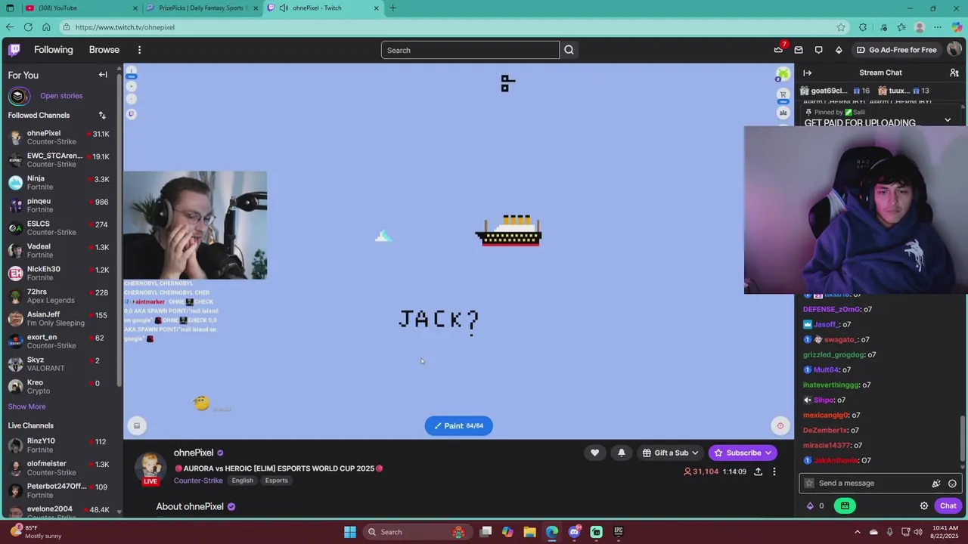This screenshot has height=544, width=968.
Task: Click the browser address bar URL
Action: click(125, 27)
